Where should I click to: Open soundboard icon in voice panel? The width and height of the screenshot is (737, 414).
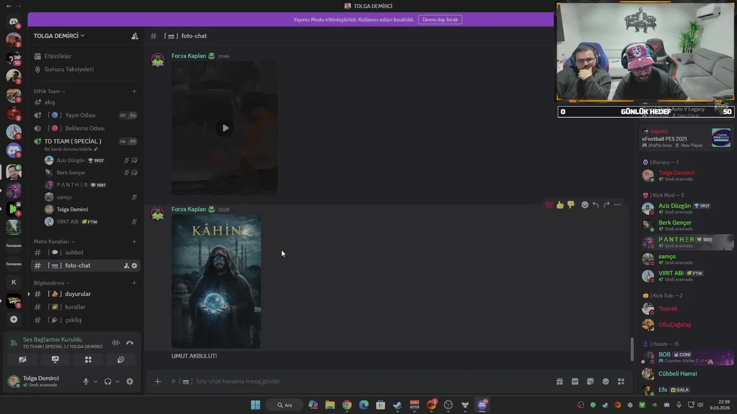coord(121,359)
